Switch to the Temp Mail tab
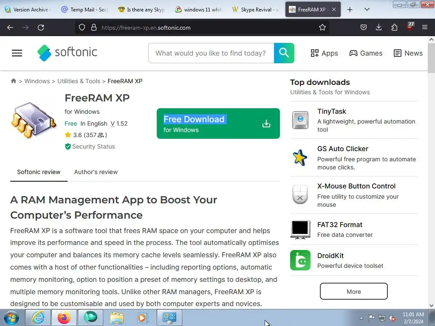This screenshot has height=326, width=435. (85, 9)
